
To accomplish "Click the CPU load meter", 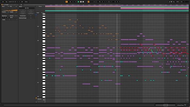I will (x=181, y=2).
